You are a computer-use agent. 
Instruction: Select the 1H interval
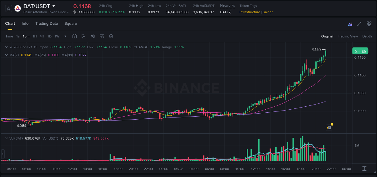coord(34,36)
